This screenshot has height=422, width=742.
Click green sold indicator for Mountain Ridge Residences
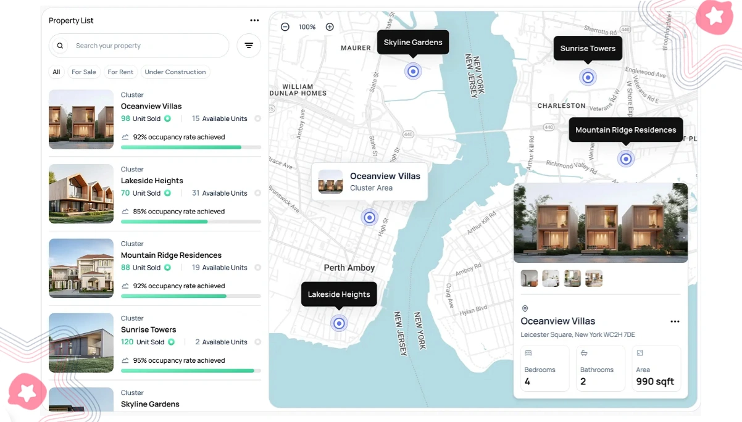click(167, 268)
